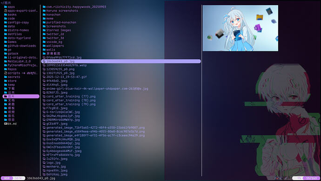Click the folder icon next to konachan
The image size is (321, 181).
click(x=44, y=14)
